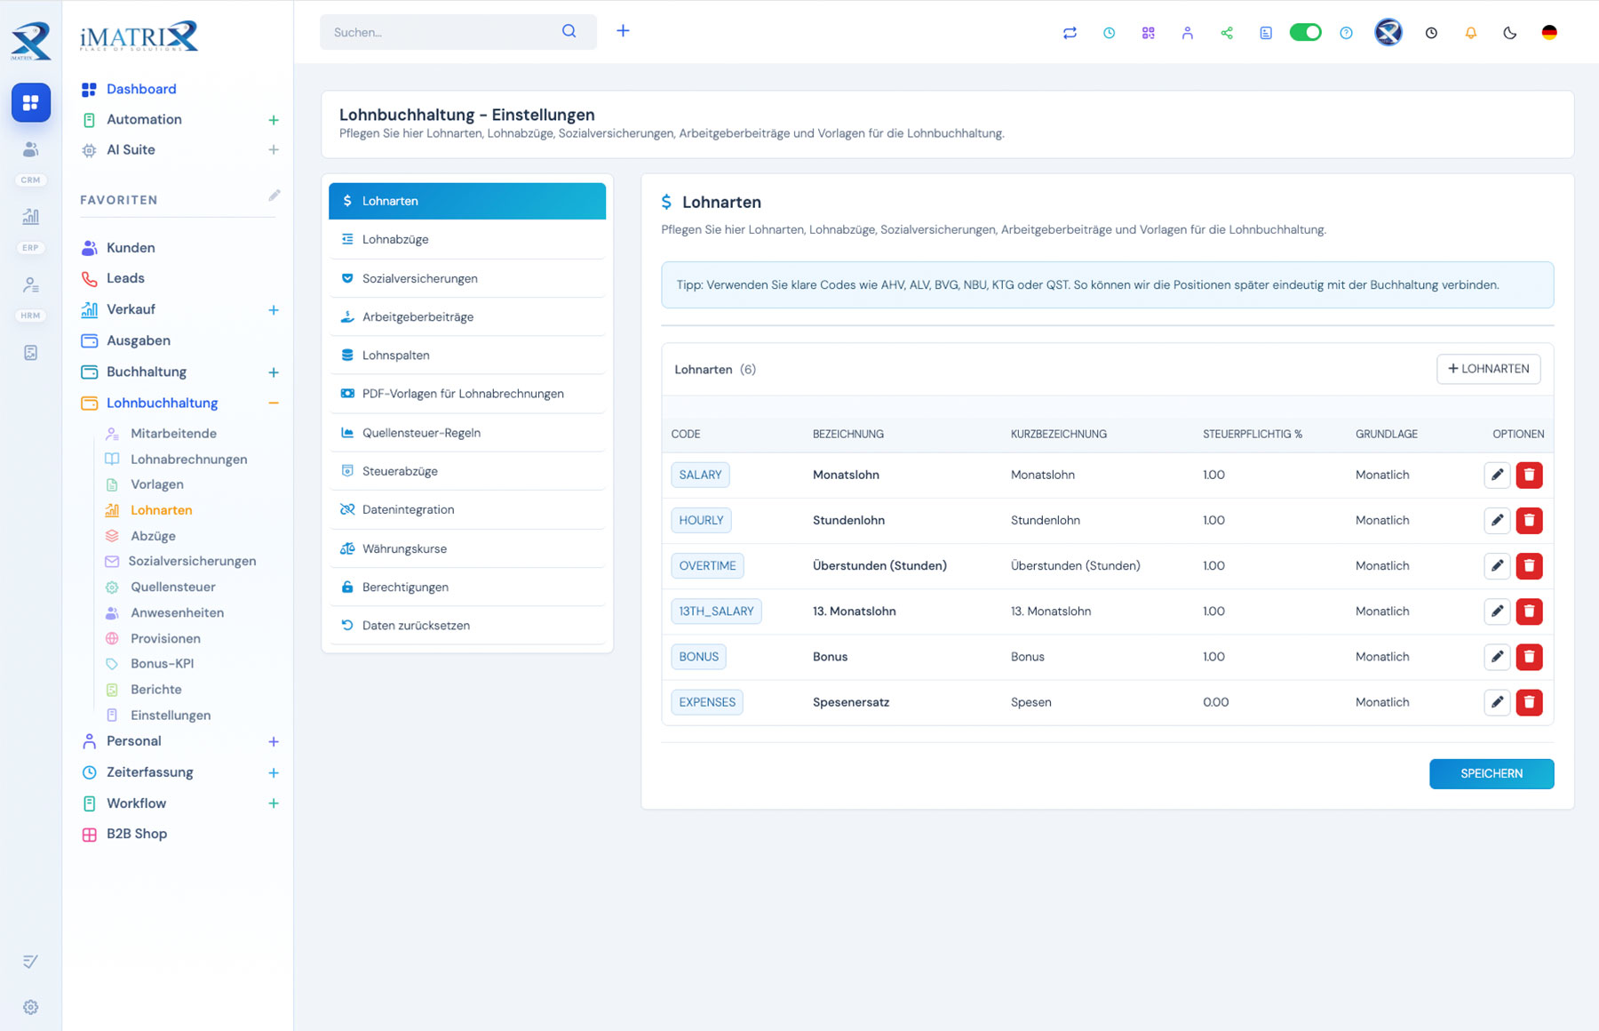The height and width of the screenshot is (1031, 1599).
Task: Open the Sozialversicherungen settings tab
Action: pyautogui.click(x=467, y=278)
